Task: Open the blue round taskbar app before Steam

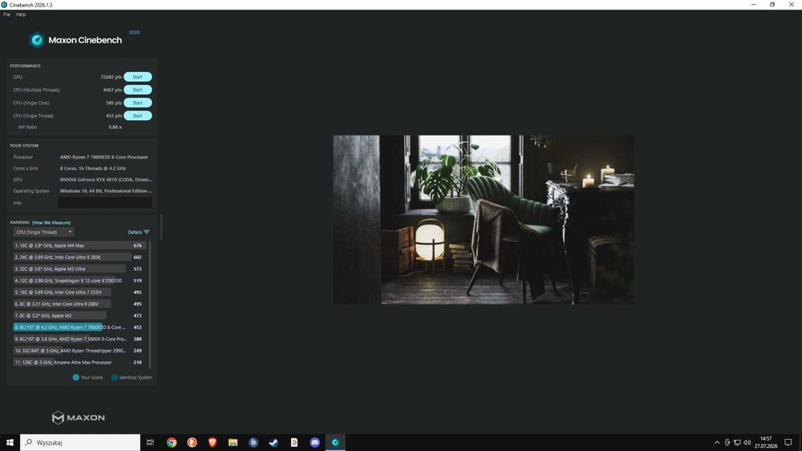Action: coord(253,442)
